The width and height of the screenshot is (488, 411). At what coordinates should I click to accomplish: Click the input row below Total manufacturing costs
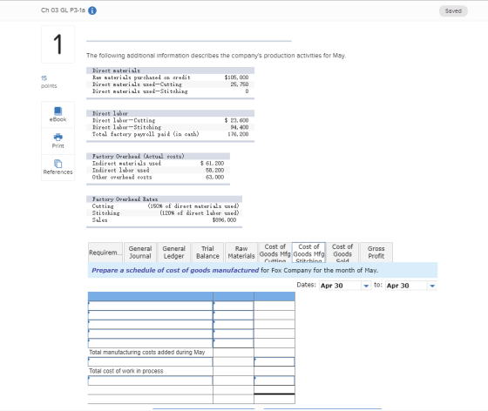pyautogui.click(x=150, y=361)
